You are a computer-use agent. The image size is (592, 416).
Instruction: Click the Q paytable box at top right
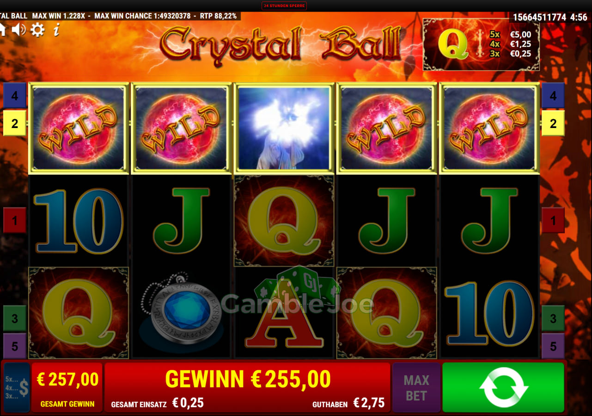pos(481,44)
